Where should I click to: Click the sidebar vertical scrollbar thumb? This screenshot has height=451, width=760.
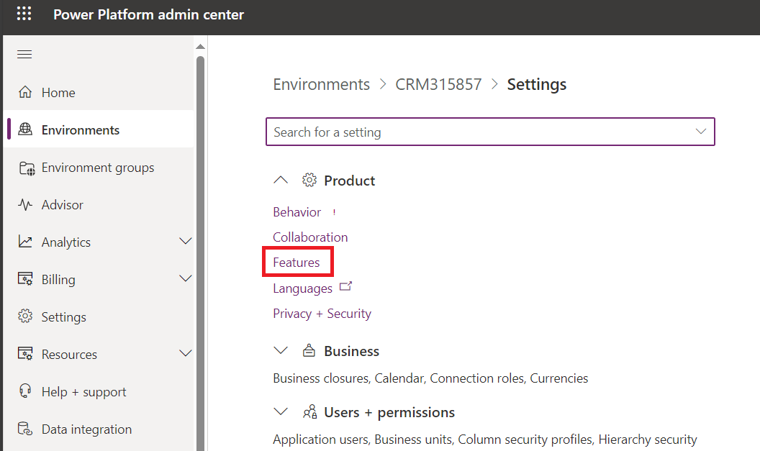pyautogui.click(x=200, y=252)
